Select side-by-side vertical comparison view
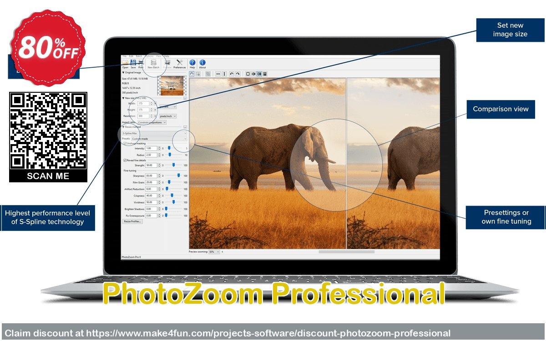This screenshot has width=546, height=341. coord(259,74)
